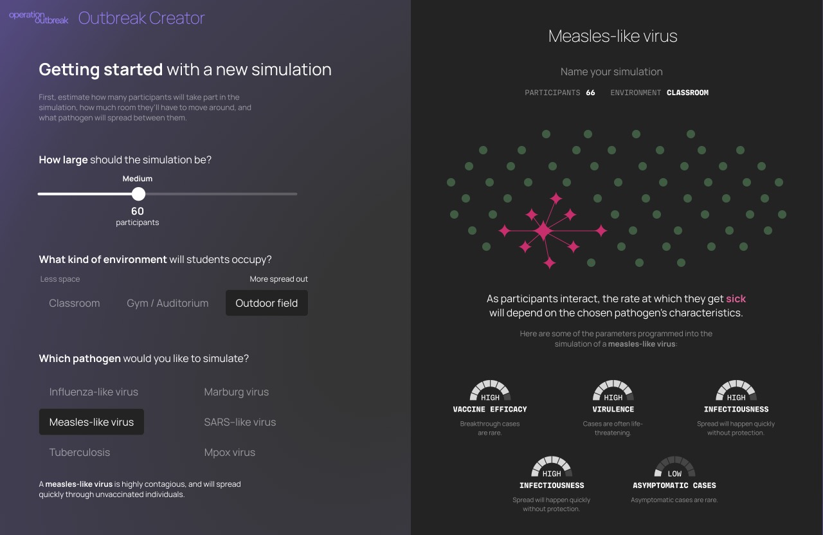The image size is (823, 535).
Task: Select the Classroom environment option
Action: tap(74, 303)
